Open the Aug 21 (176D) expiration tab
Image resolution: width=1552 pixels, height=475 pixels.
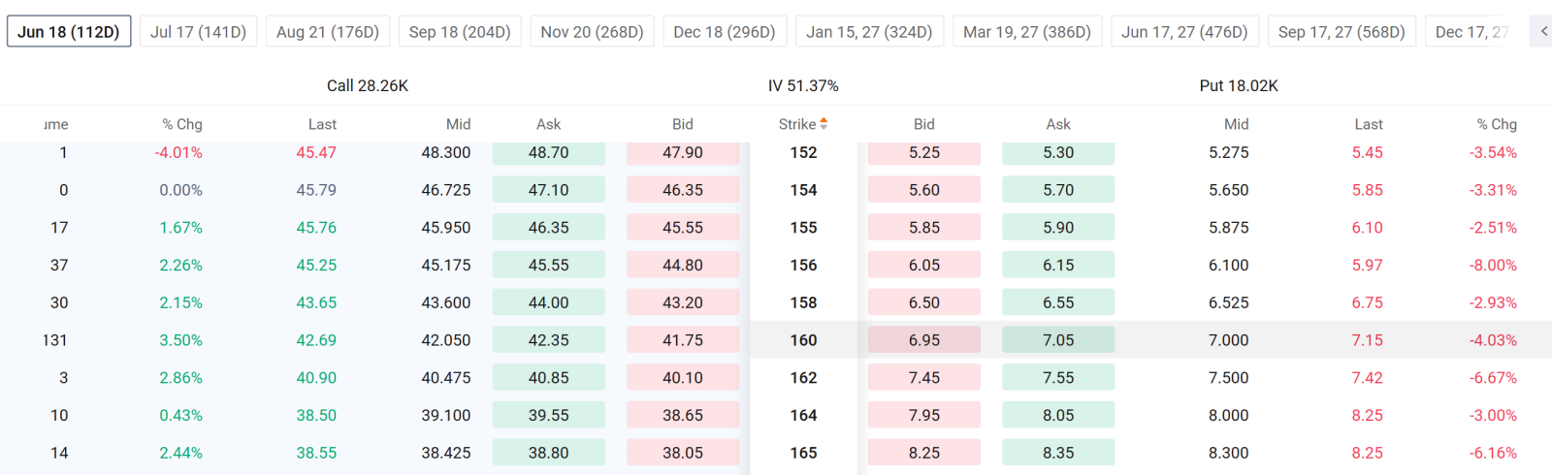[328, 32]
